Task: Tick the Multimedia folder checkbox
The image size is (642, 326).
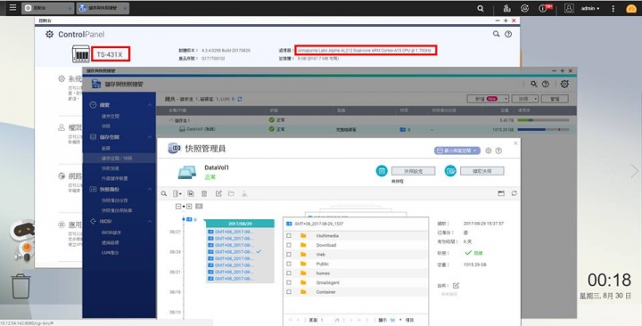Action: click(289, 236)
